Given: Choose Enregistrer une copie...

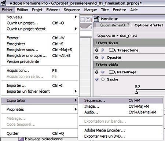Looking at the screenshot, I should 40,56.
